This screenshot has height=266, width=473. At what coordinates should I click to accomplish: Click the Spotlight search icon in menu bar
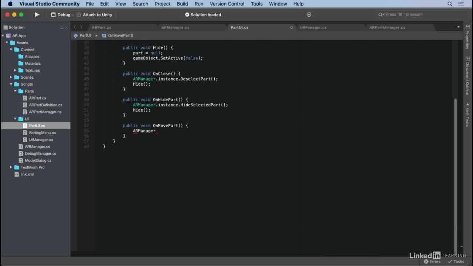point(450,4)
